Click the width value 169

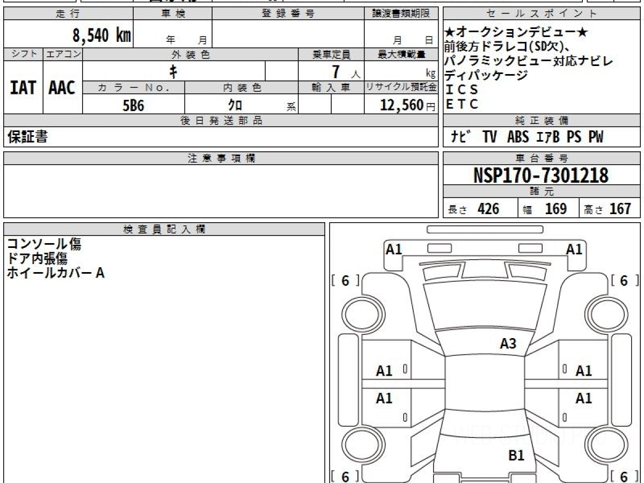pos(555,209)
